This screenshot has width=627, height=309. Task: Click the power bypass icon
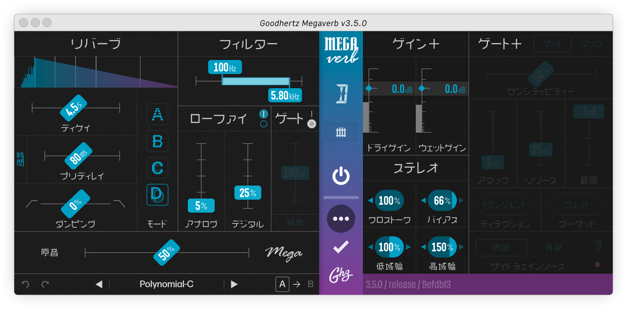pyautogui.click(x=341, y=176)
